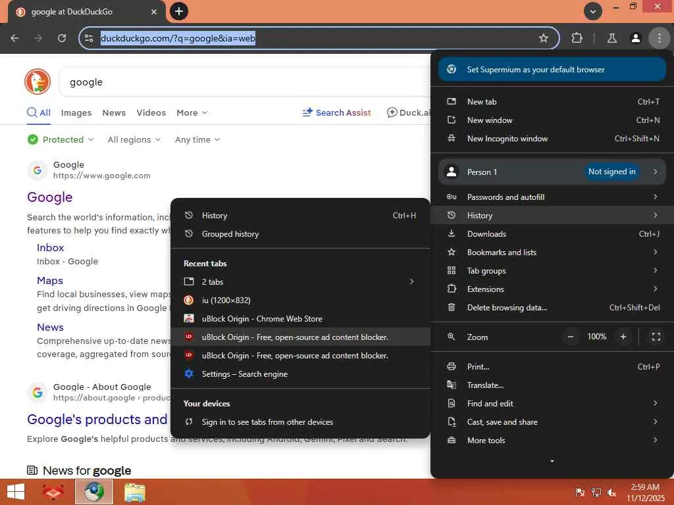The image size is (674, 505).
Task: Click the menu scroll-down arrow at bottom
Action: [552, 461]
